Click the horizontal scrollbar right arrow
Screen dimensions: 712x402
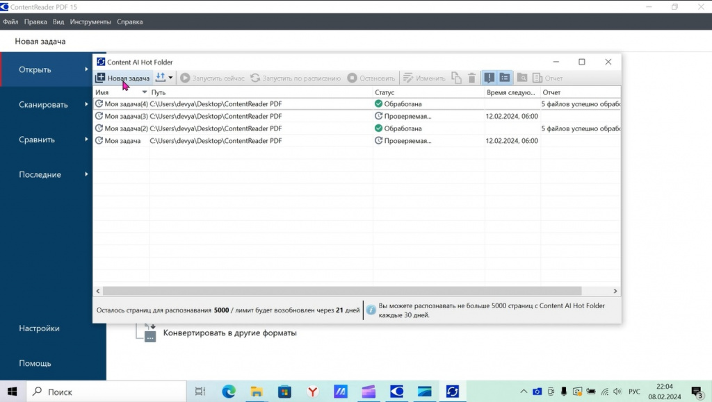tap(615, 291)
